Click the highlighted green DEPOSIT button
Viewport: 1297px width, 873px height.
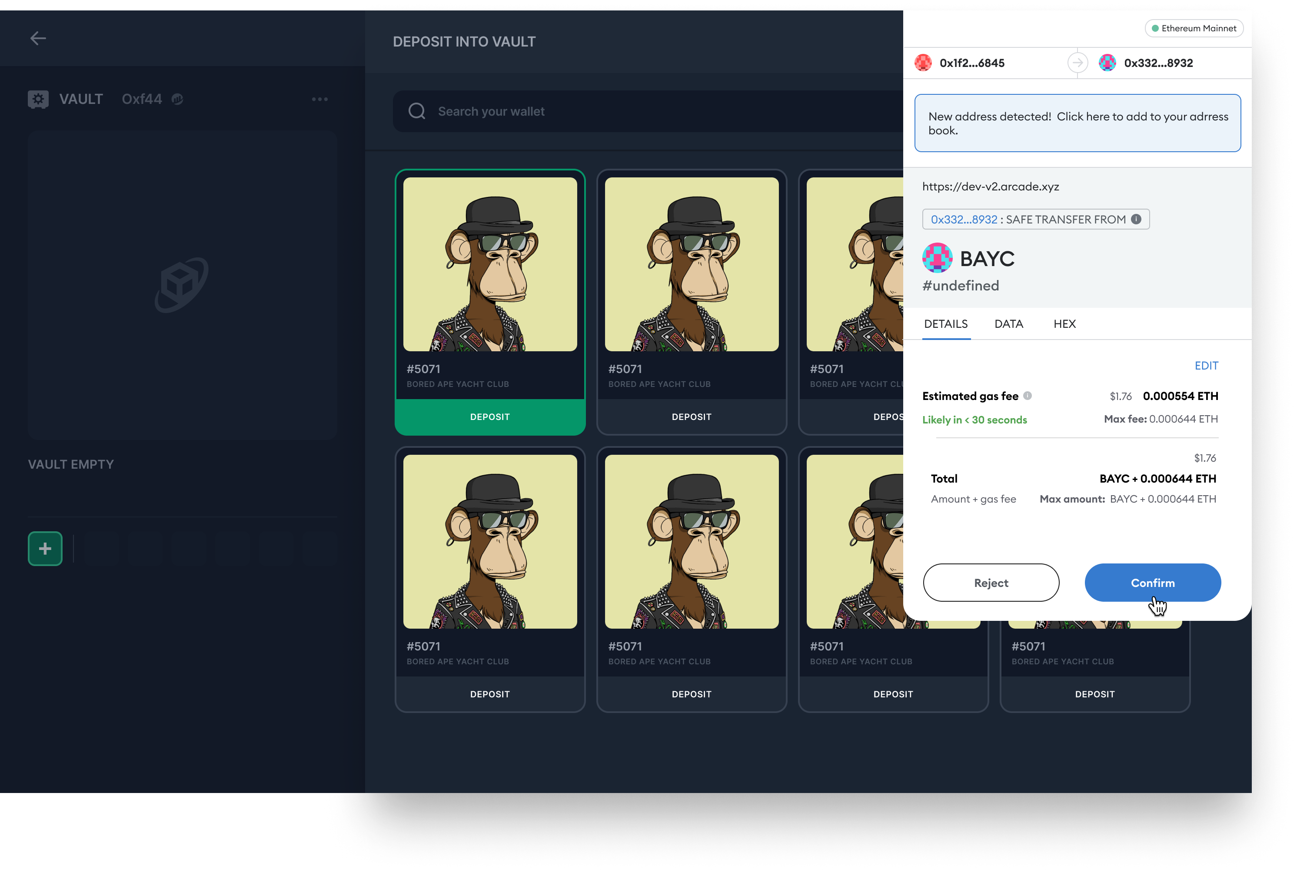tap(490, 417)
